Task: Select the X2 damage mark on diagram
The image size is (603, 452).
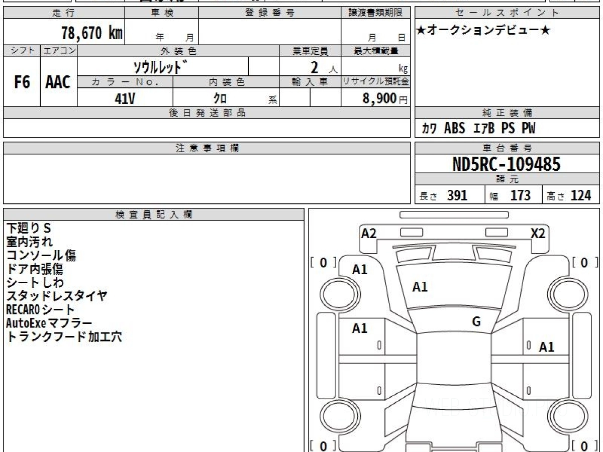Action: (x=538, y=233)
